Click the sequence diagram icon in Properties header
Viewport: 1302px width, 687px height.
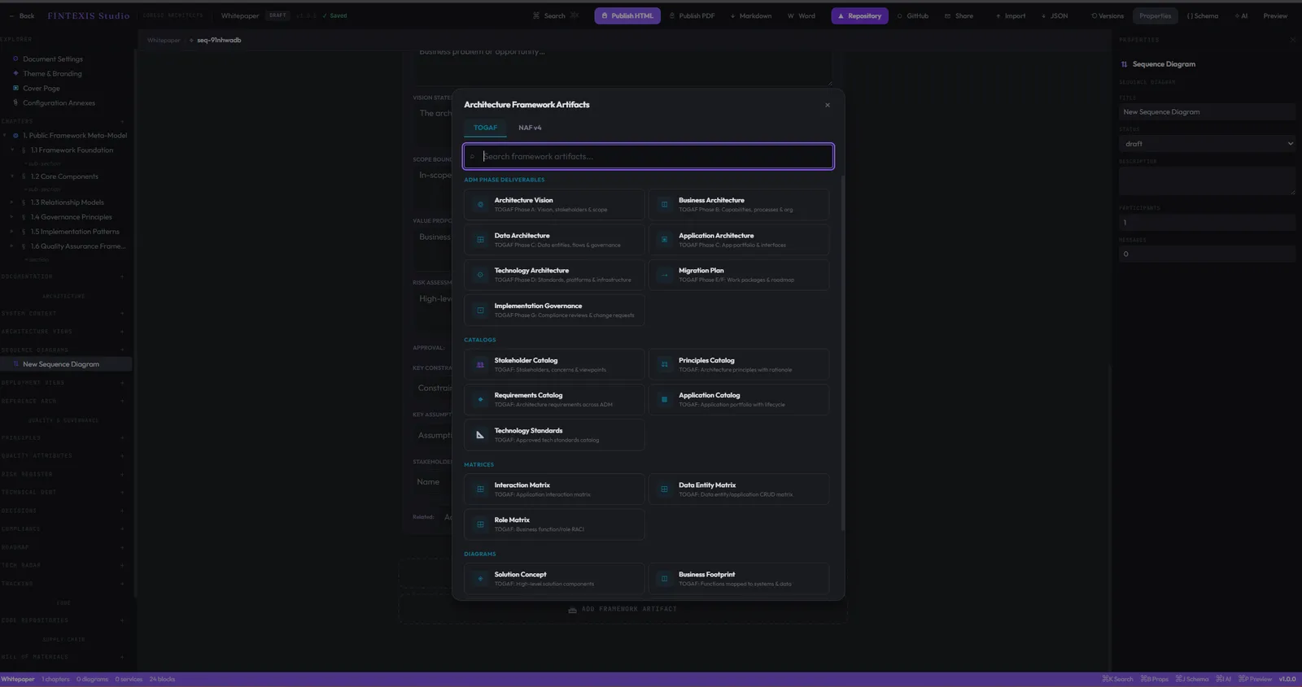click(1125, 64)
